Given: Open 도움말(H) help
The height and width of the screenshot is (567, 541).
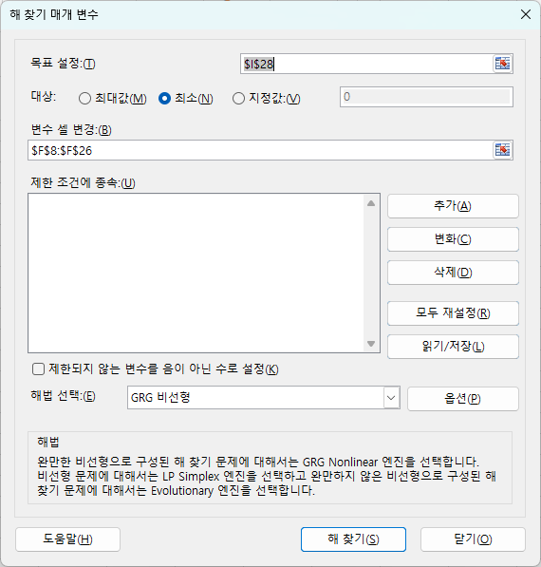Looking at the screenshot, I should coord(67,539).
